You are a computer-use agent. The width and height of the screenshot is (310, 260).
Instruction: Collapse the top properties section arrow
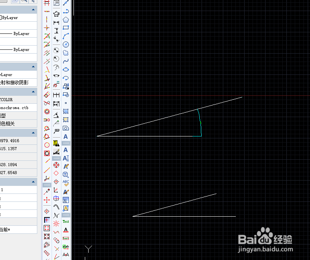click(x=33, y=10)
